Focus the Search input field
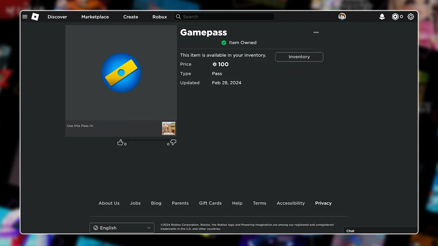Screen dimensions: 438x246 (x=224, y=17)
